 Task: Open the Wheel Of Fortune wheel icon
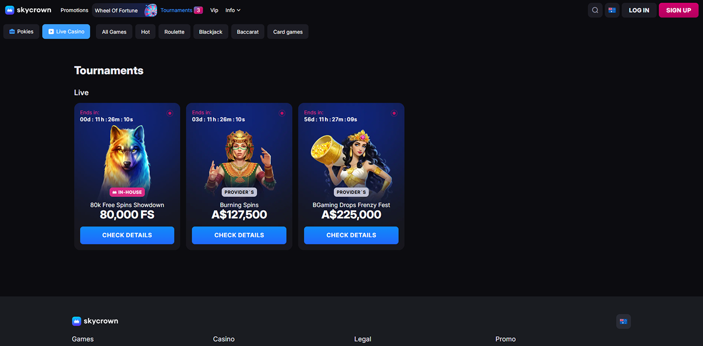tap(150, 10)
